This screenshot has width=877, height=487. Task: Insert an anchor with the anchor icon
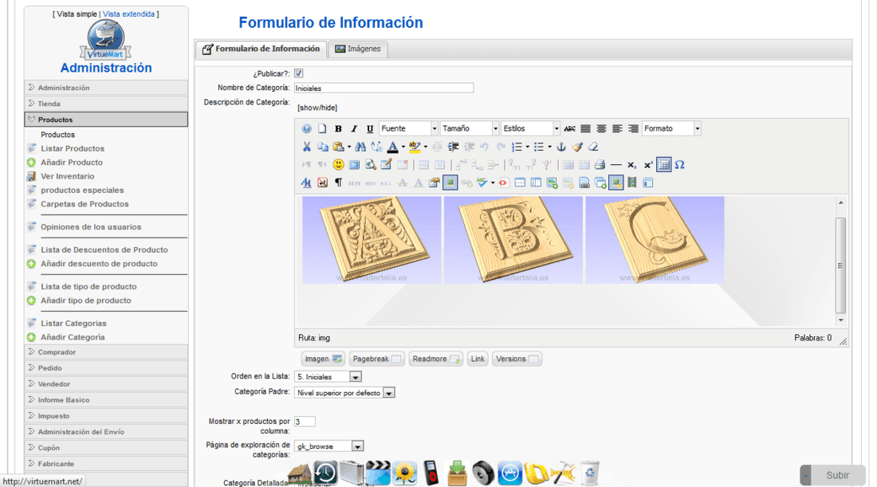561,147
